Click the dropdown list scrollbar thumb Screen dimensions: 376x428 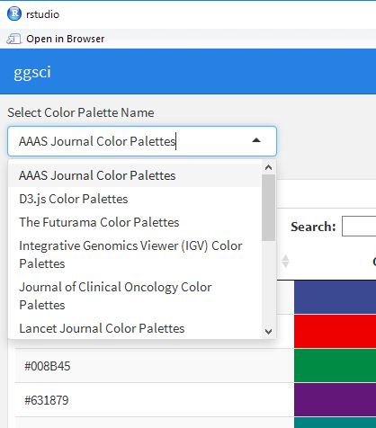tap(268, 208)
